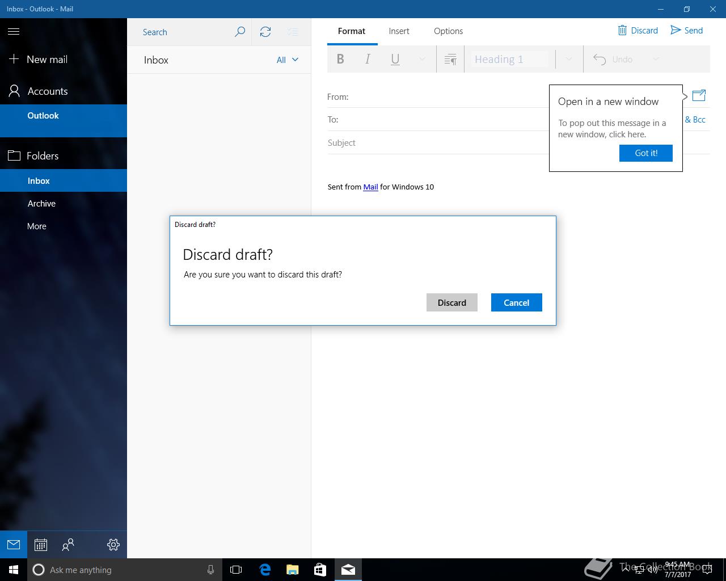
Task: Click the Inbox list heading
Action: coord(156,60)
